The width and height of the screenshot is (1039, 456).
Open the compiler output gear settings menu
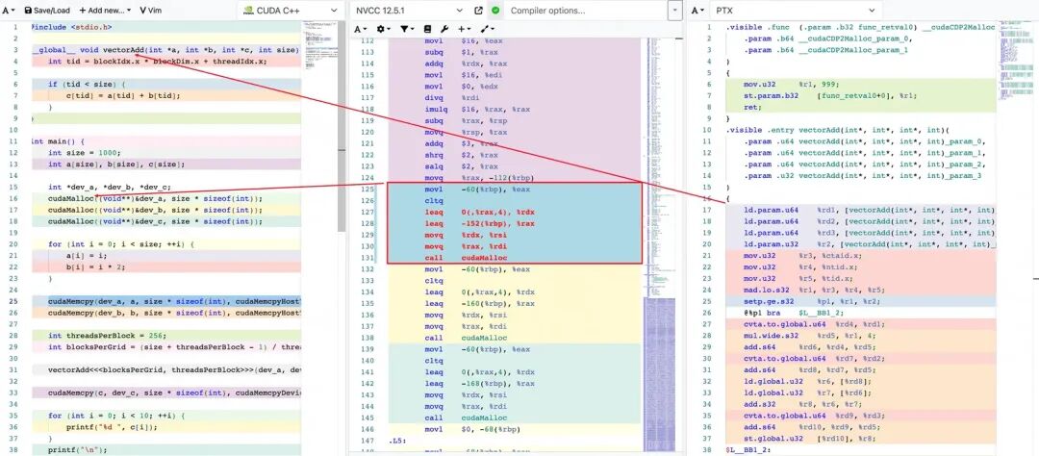coord(383,29)
